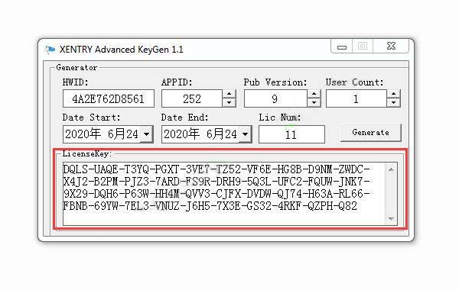Decrement Pub Version using down arrow
This screenshot has width=459, height=290.
pos(314,103)
